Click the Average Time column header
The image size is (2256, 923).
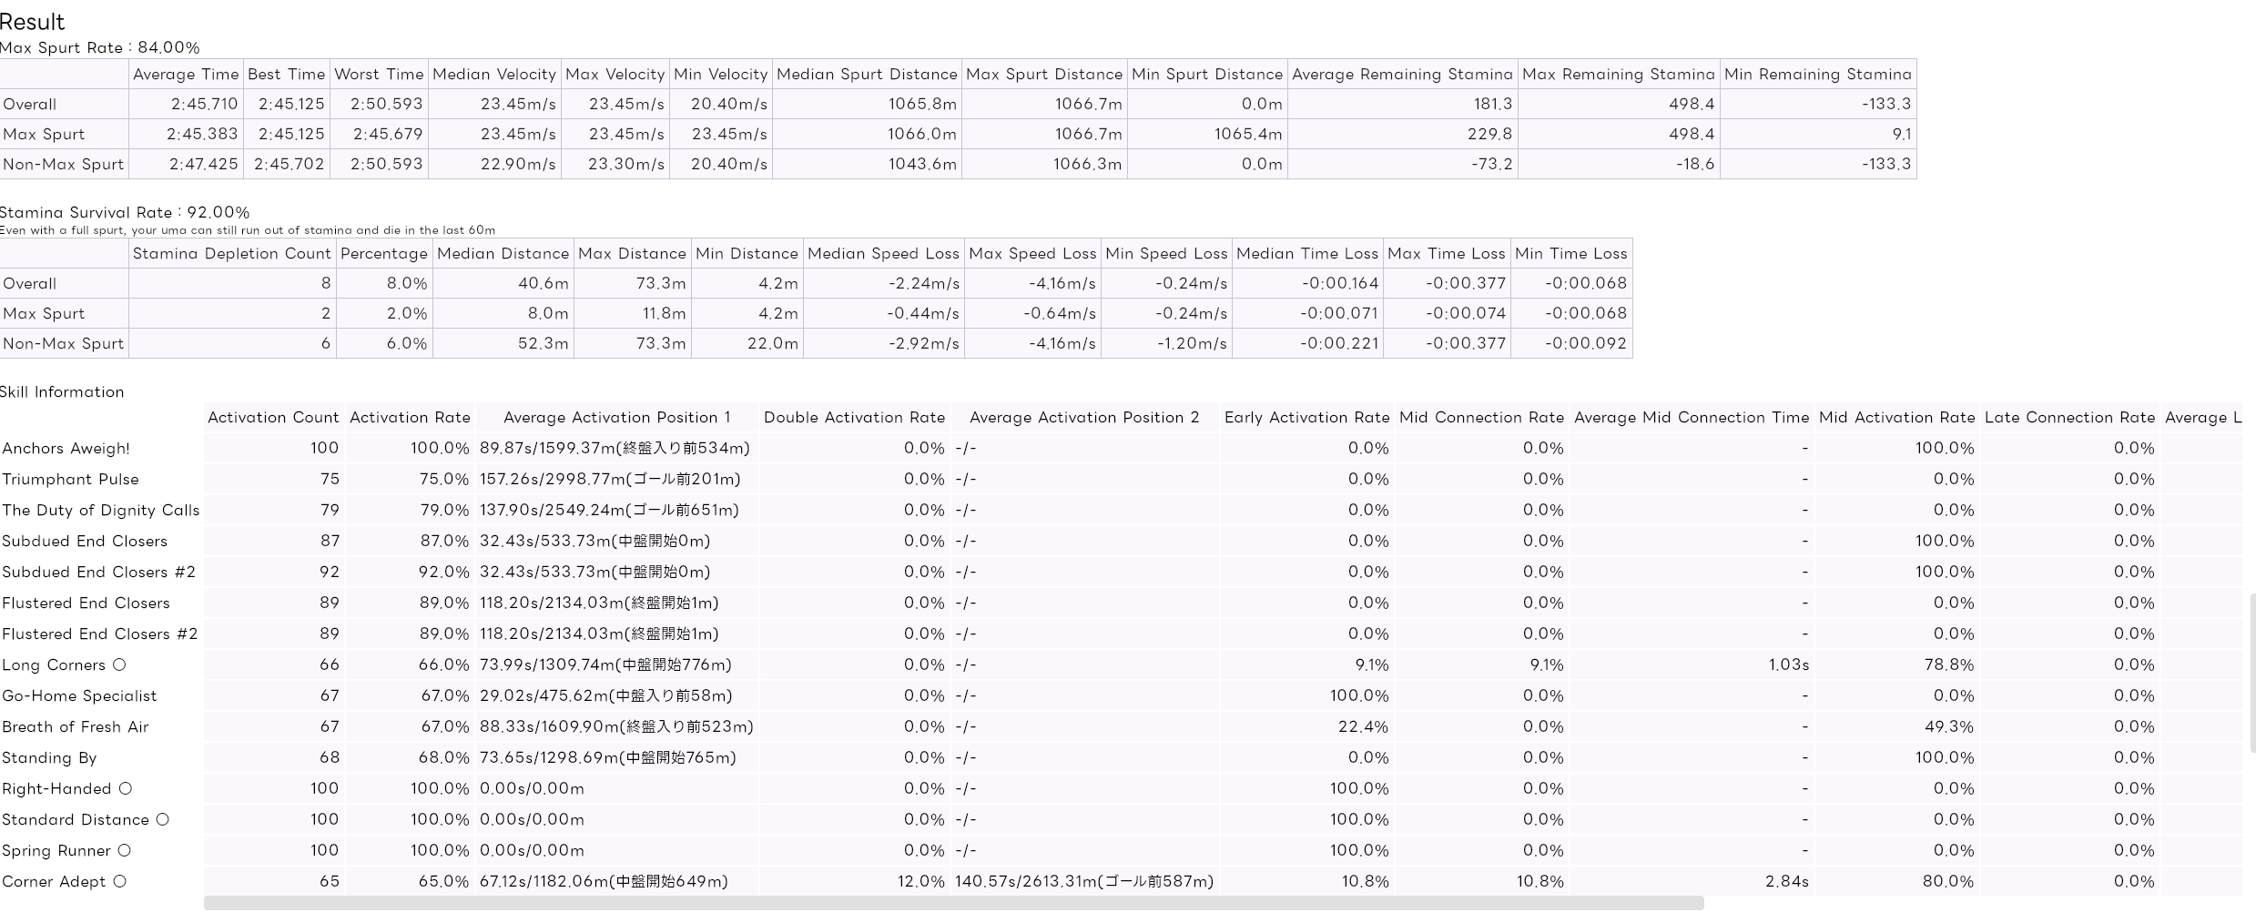[186, 75]
